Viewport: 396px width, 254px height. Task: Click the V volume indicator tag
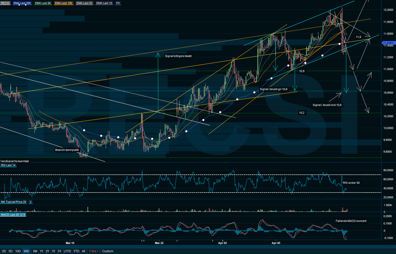click(x=31, y=202)
